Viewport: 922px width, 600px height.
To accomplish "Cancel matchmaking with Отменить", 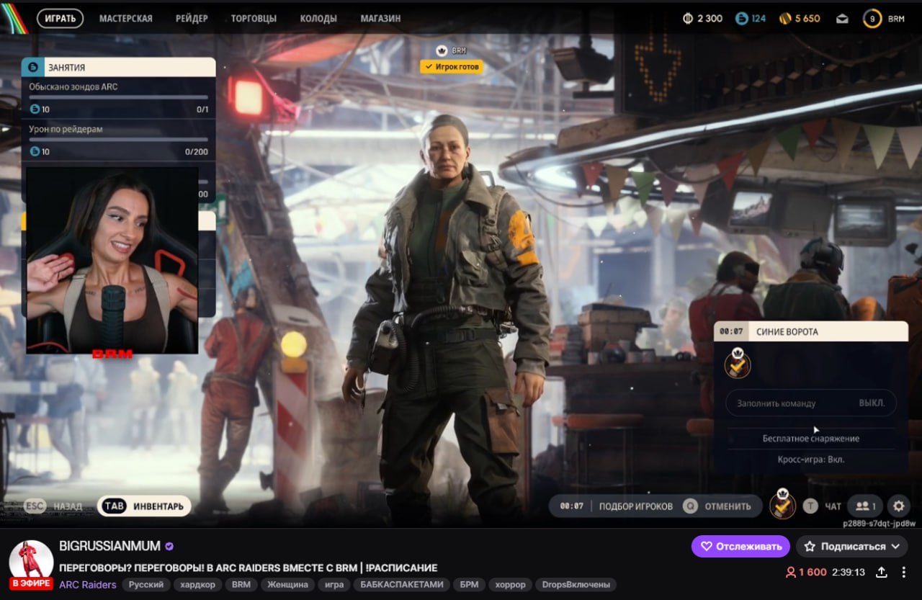I will point(728,506).
